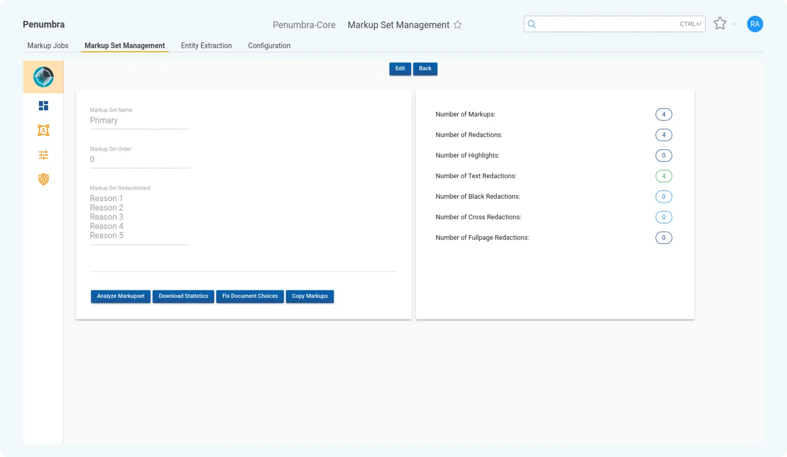The width and height of the screenshot is (787, 457).
Task: Go to the Configuration tab
Action: coord(269,46)
